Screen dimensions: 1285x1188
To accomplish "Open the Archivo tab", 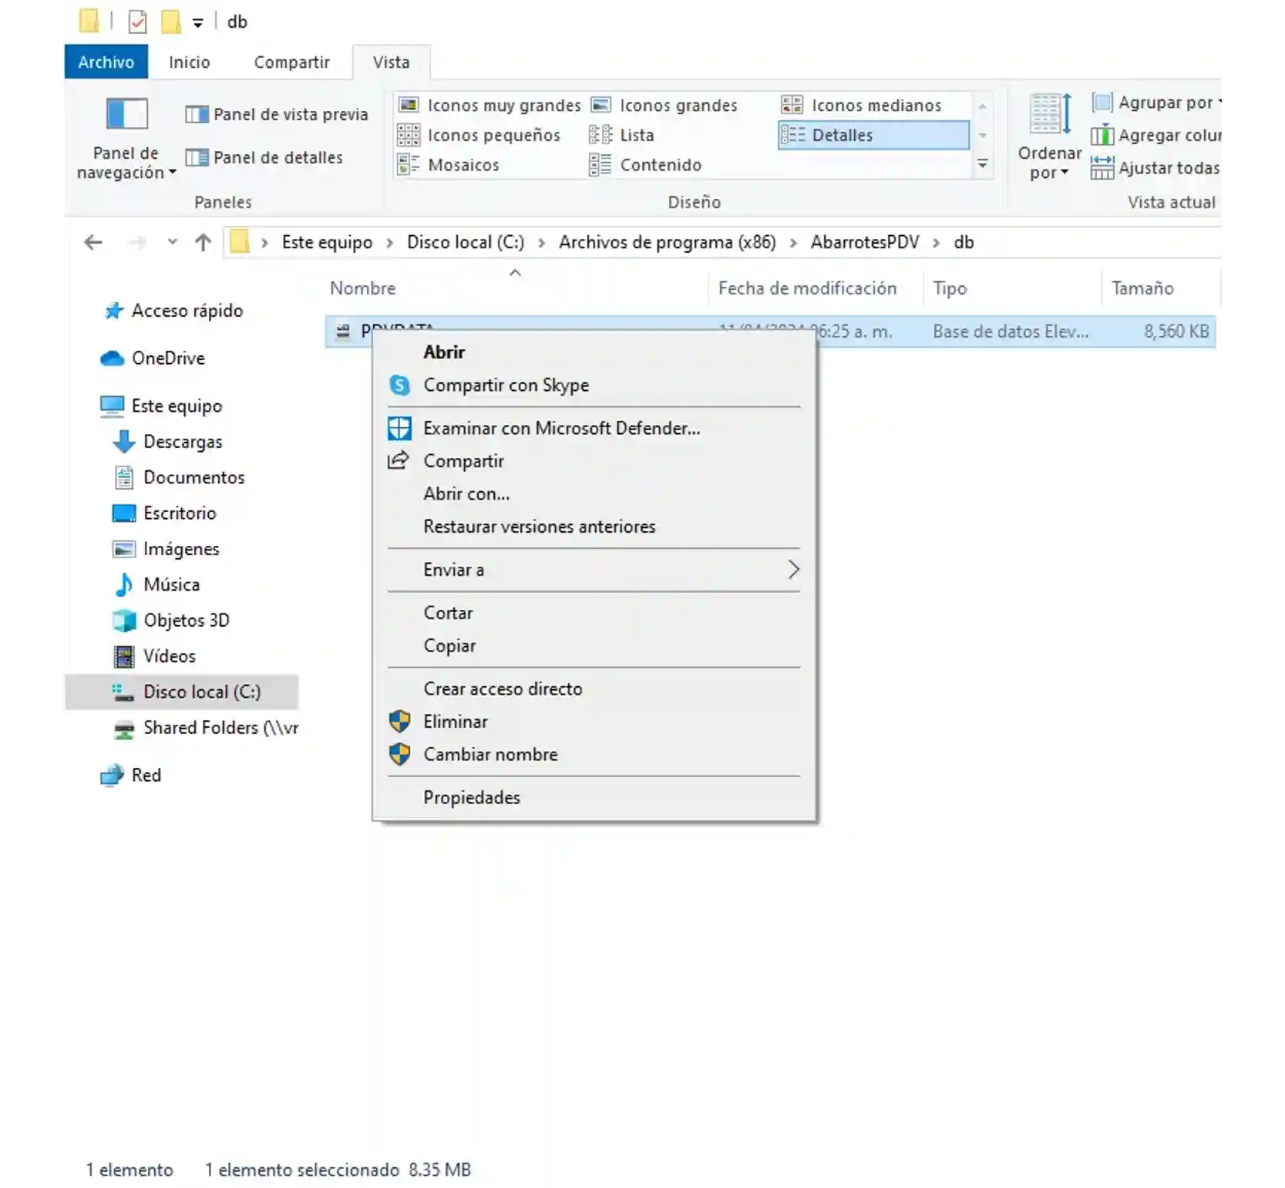I will 106,62.
